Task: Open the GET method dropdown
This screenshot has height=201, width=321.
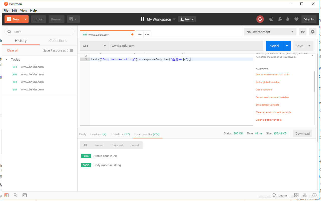Action: [94, 46]
